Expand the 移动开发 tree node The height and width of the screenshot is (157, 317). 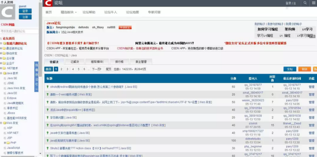click(x=1, y=53)
